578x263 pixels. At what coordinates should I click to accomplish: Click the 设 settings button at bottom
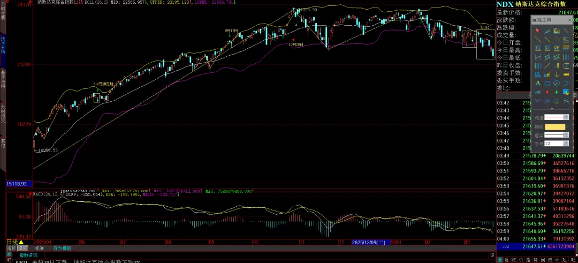click(x=492, y=256)
